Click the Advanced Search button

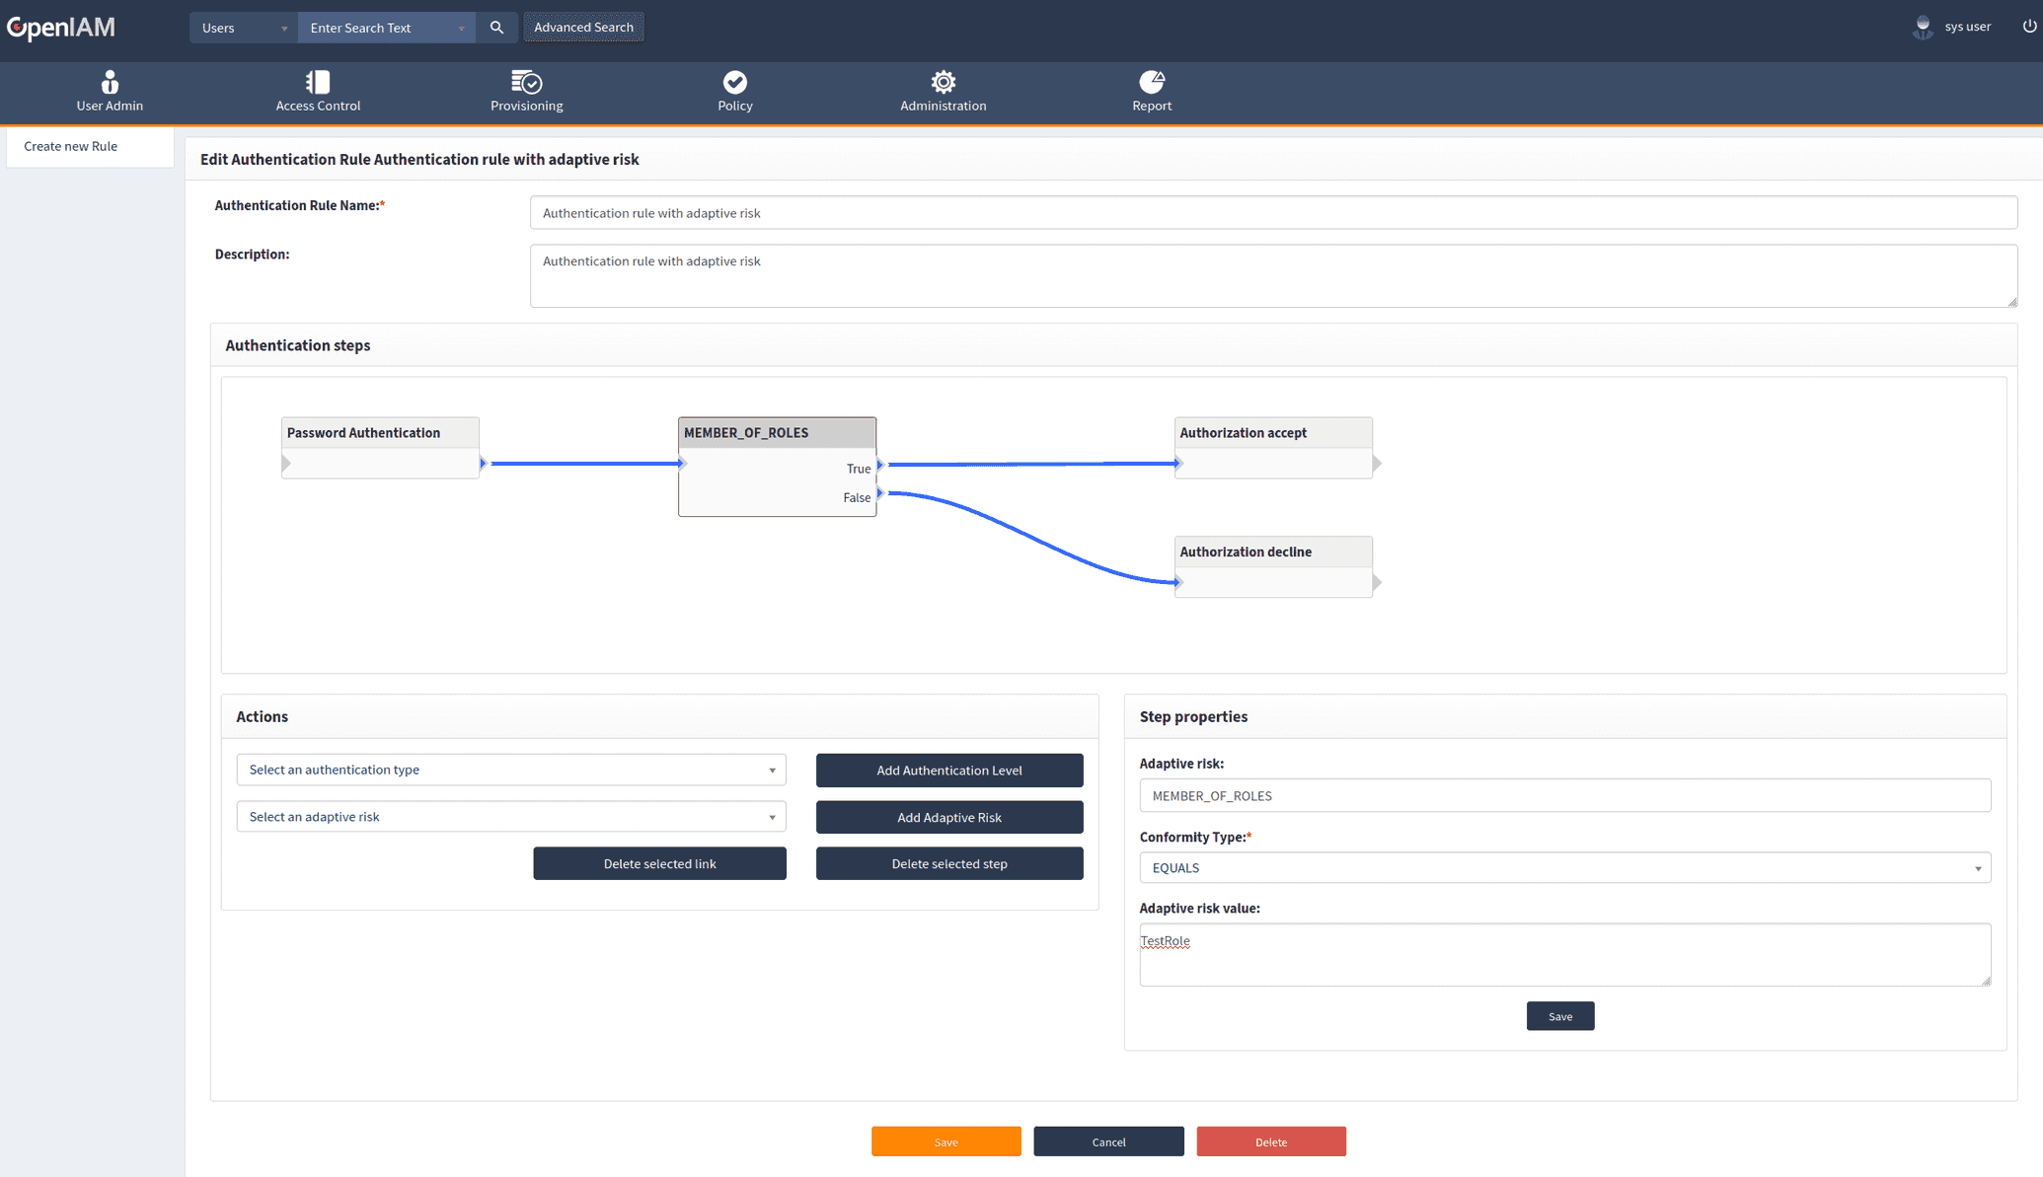[583, 27]
